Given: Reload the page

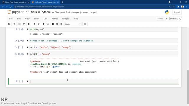Looking at the screenshot, I should tap(11, 7).
